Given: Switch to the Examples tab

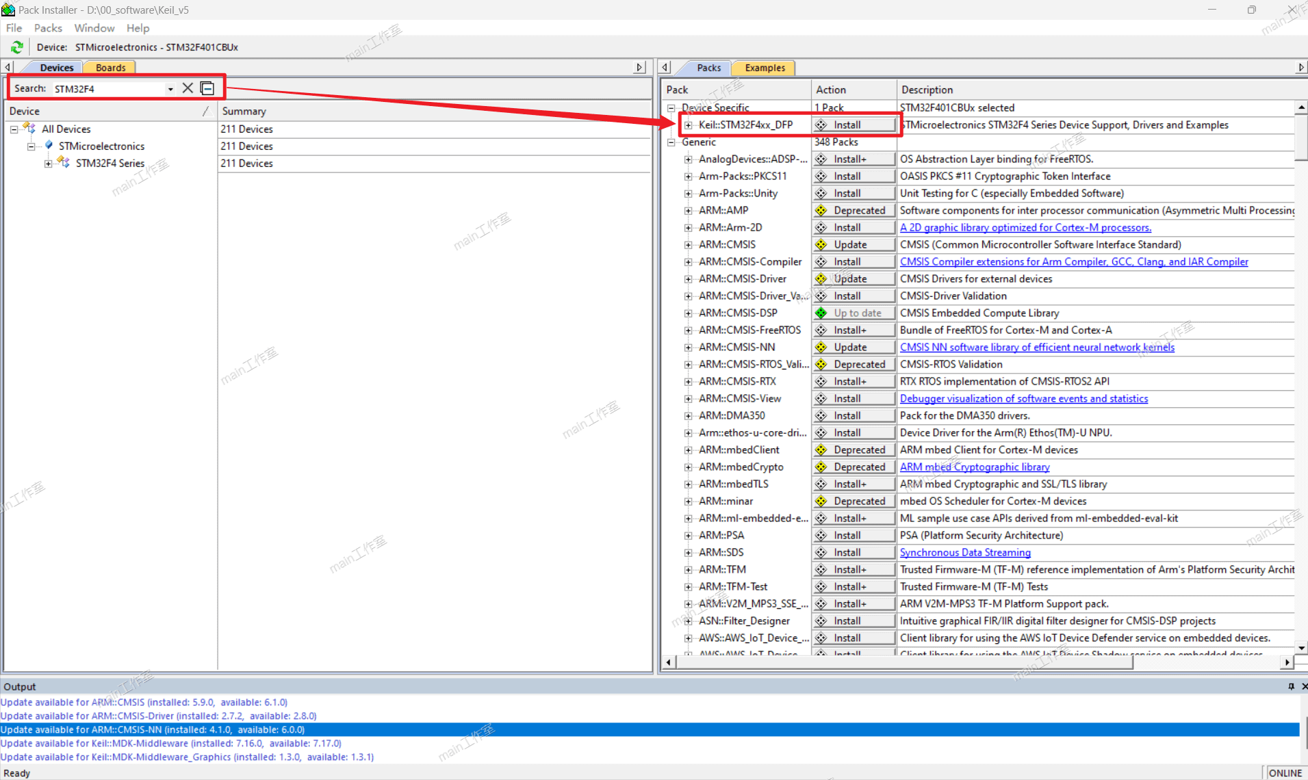Looking at the screenshot, I should 765,68.
